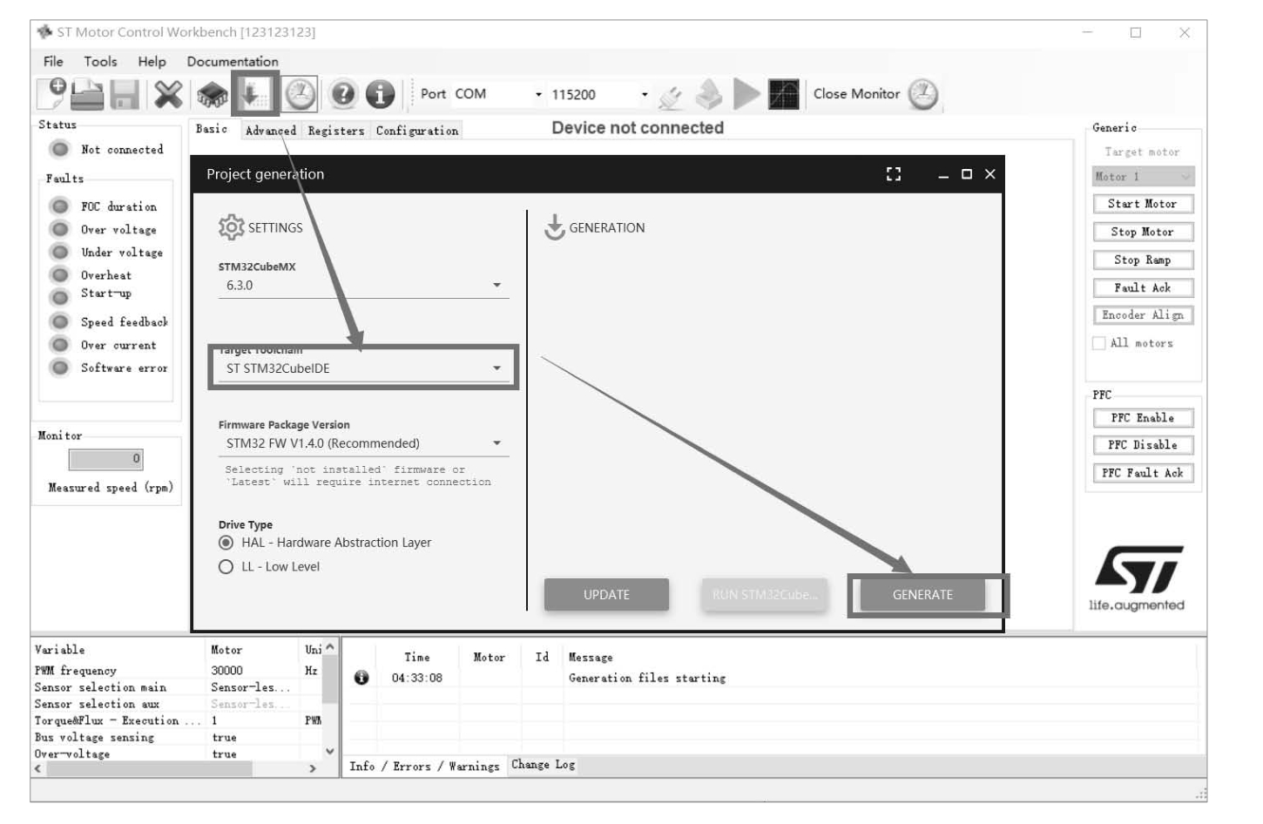Screen dimensions: 1263x824
Task: Click the gauge monitor icon in toolbar
Action: 300,94
